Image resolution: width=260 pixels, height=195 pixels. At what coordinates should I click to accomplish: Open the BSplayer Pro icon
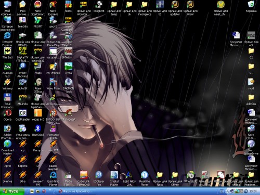[x=99, y=175]
